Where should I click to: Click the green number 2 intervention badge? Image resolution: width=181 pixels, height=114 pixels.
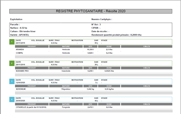tap(12, 63)
